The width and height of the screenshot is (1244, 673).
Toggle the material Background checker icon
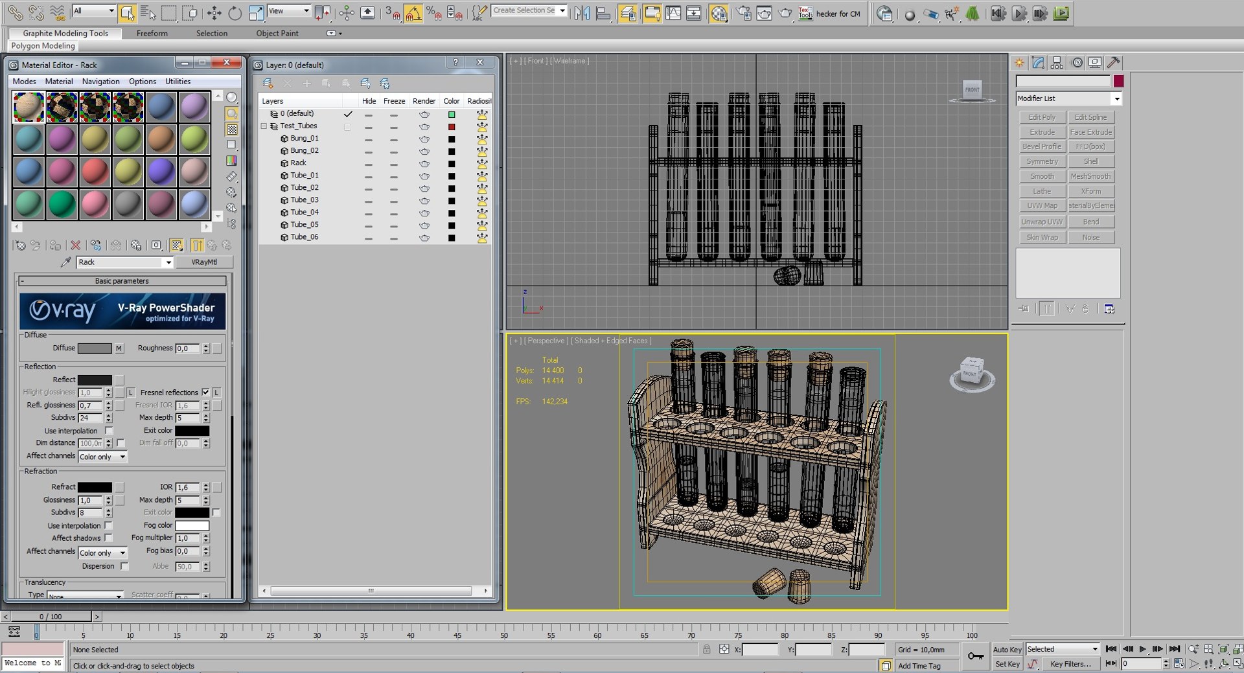click(231, 129)
